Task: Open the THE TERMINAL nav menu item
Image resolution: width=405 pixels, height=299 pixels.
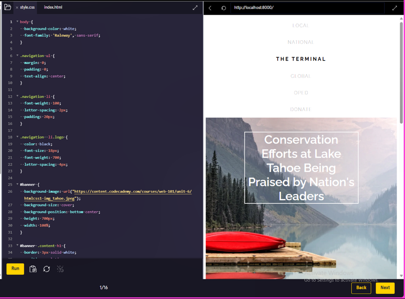Action: pos(301,59)
